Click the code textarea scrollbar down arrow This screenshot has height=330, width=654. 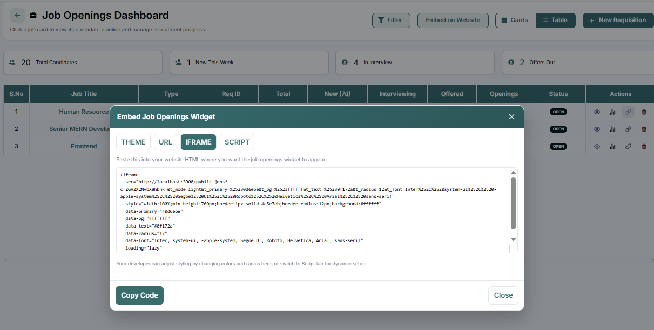point(513,239)
